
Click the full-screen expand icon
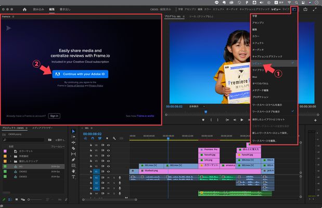click(315, 9)
